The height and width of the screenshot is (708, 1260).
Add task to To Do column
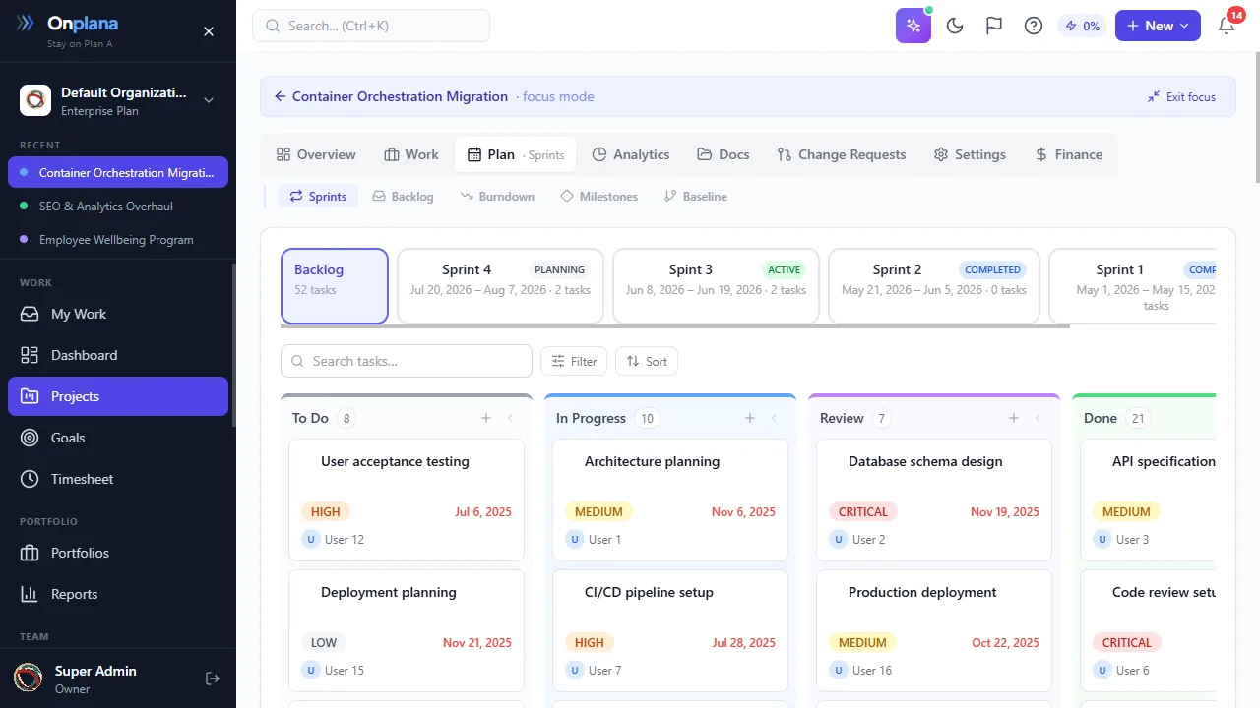486,418
